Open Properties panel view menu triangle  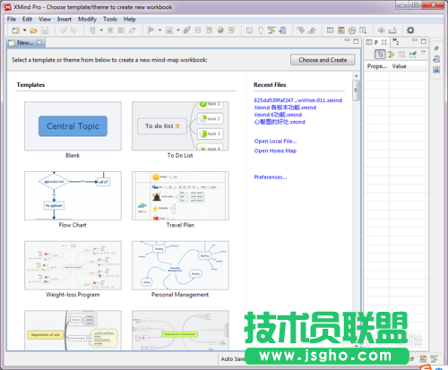[x=424, y=52]
